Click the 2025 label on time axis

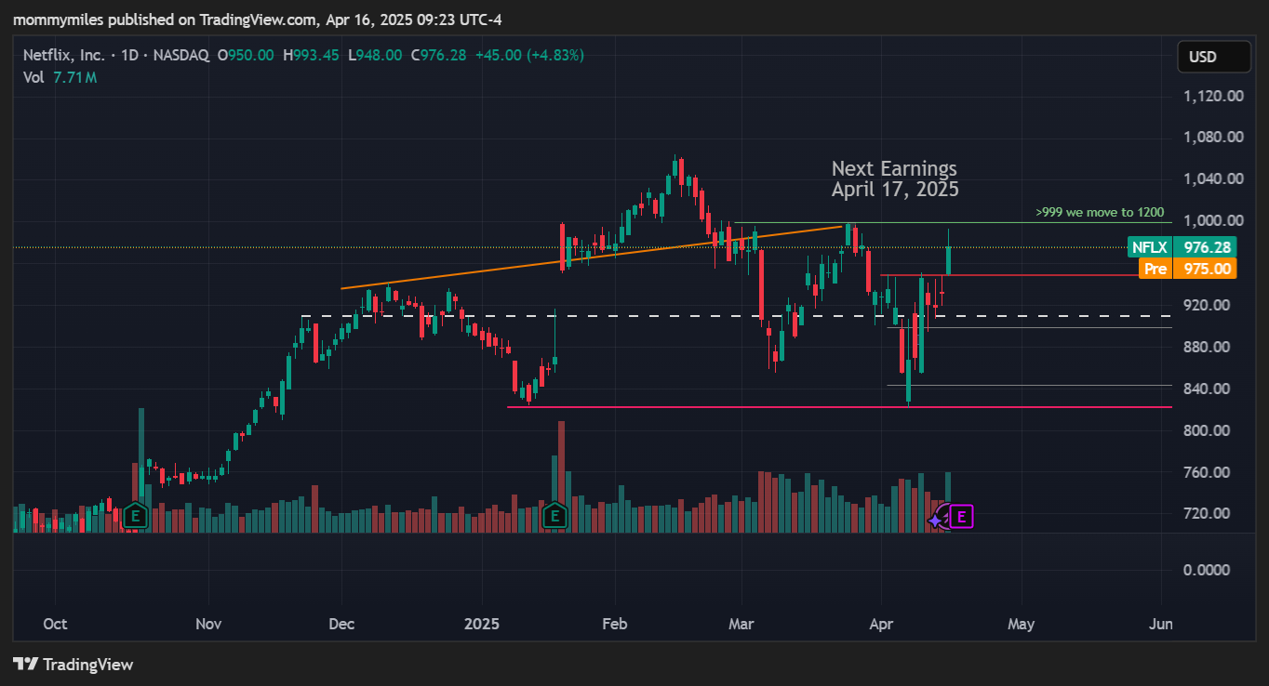click(482, 624)
